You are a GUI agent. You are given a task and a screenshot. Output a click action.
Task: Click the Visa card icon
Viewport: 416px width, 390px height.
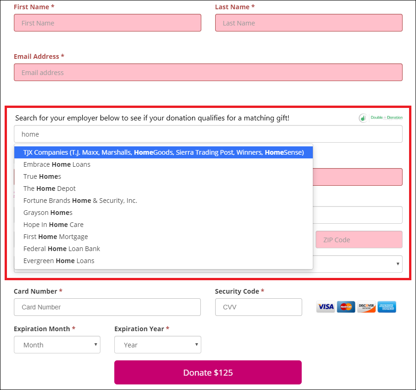[326, 307]
